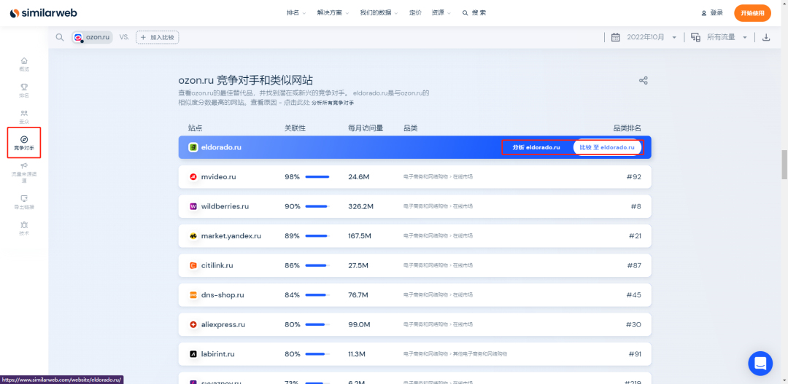This screenshot has height=384, width=788.
Task: Open the mvideo.ru site link
Action: pos(218,176)
